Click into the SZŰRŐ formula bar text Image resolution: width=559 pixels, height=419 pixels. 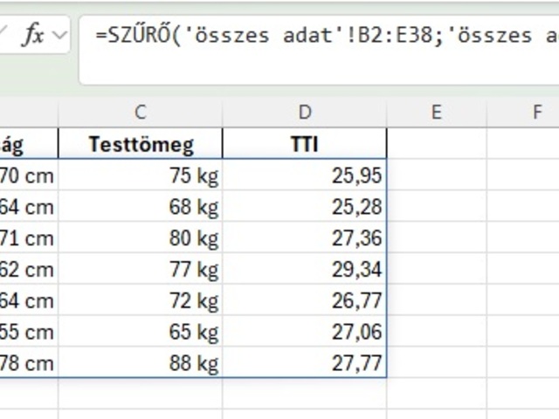point(323,36)
